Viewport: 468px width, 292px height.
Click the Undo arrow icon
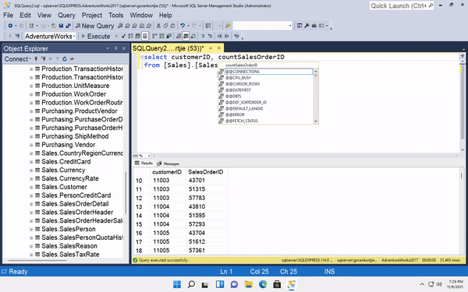click(183, 26)
